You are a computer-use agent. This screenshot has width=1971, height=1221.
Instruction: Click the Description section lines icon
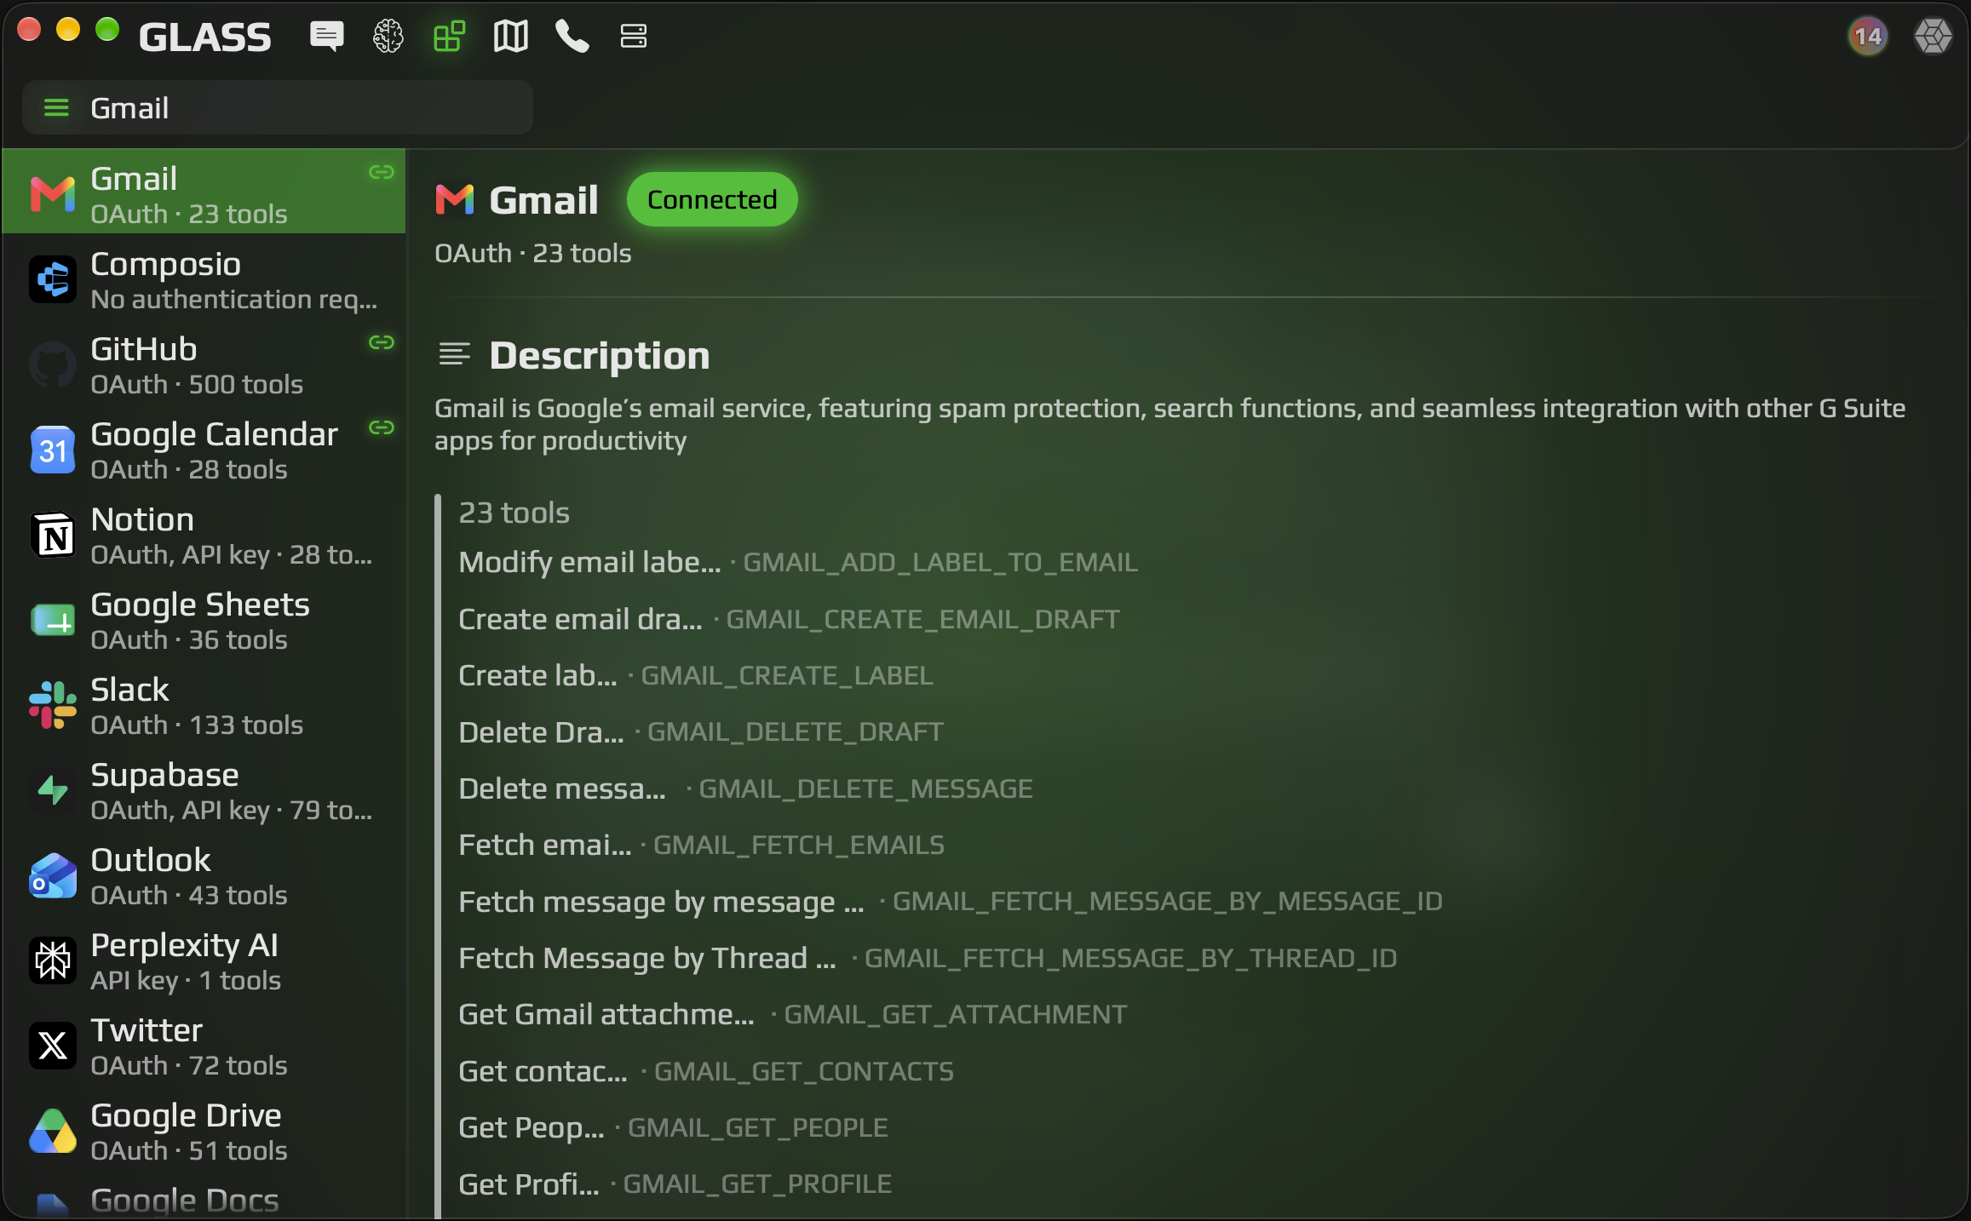(x=454, y=353)
